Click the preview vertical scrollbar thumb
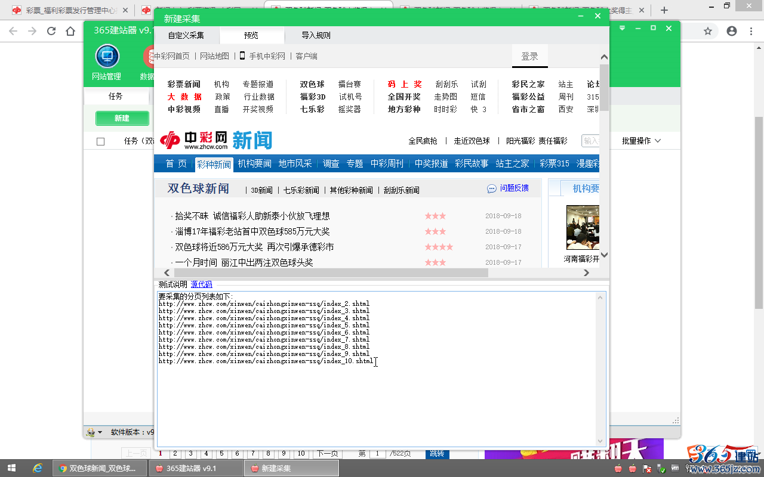 604,88
